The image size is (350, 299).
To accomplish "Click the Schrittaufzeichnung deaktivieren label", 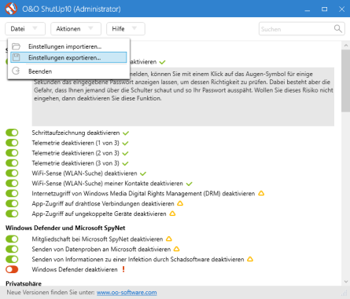I will click(x=76, y=133).
